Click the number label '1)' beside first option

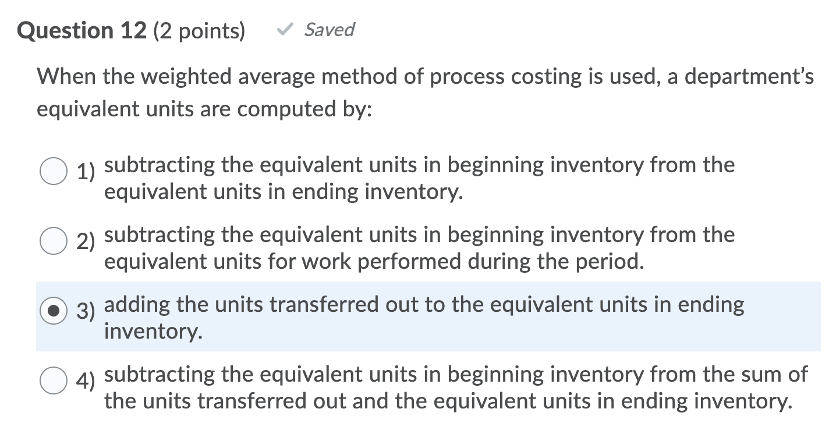85,172
